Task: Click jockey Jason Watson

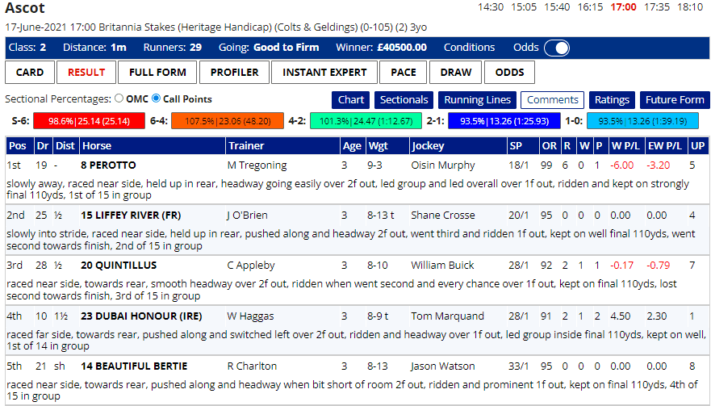Action: click(442, 366)
